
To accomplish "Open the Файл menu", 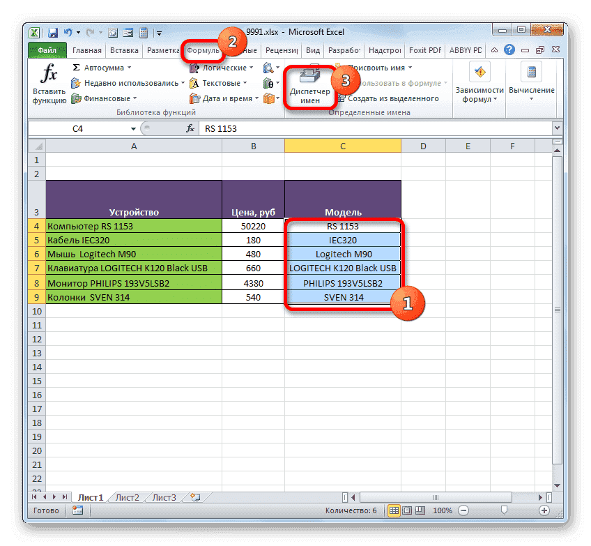I will (46, 50).
